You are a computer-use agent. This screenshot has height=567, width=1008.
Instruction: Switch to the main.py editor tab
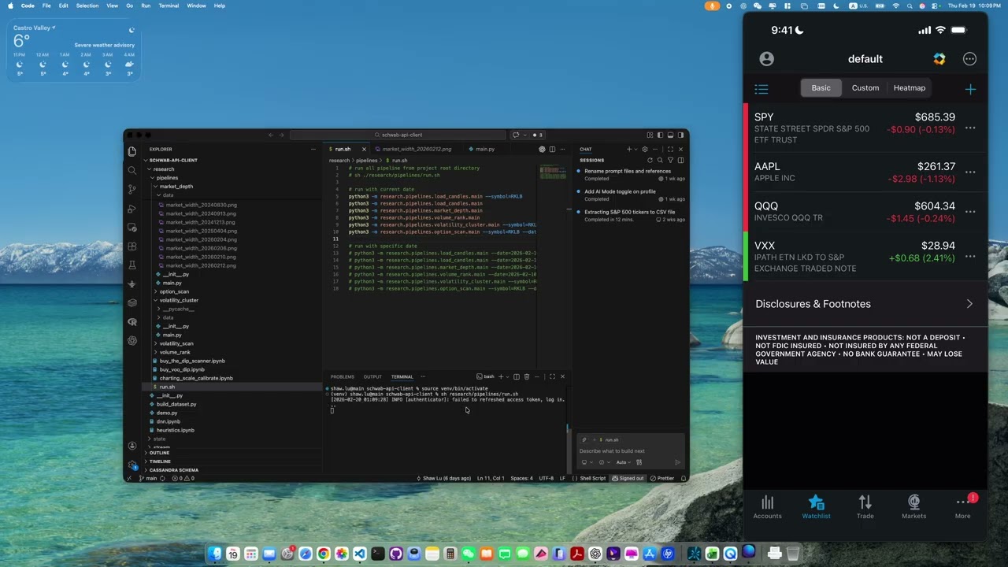[x=484, y=149]
